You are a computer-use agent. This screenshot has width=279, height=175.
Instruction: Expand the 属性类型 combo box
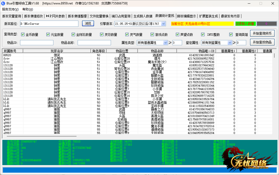(165, 43)
